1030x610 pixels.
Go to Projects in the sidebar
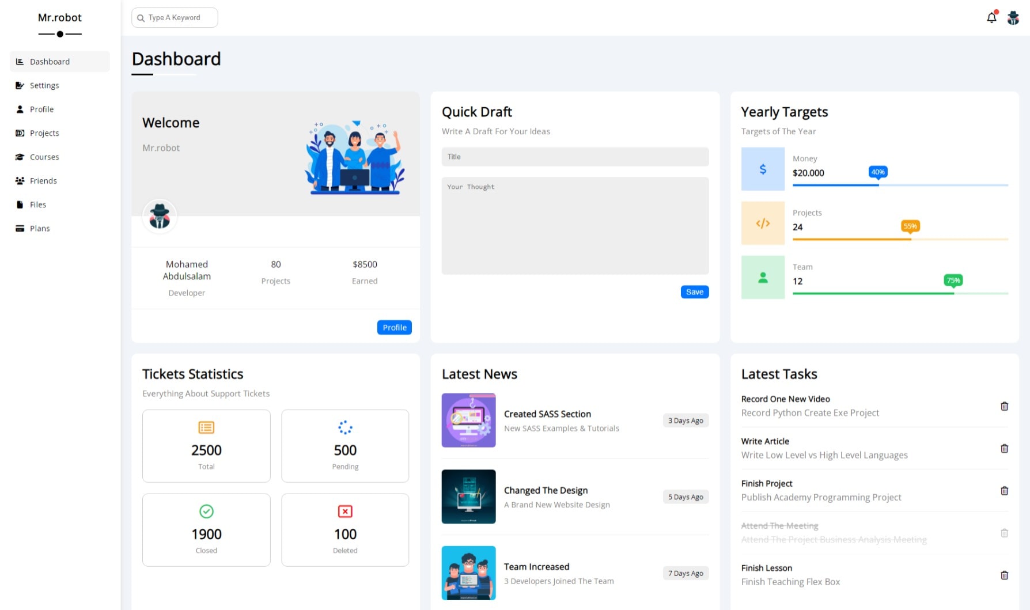coord(44,133)
